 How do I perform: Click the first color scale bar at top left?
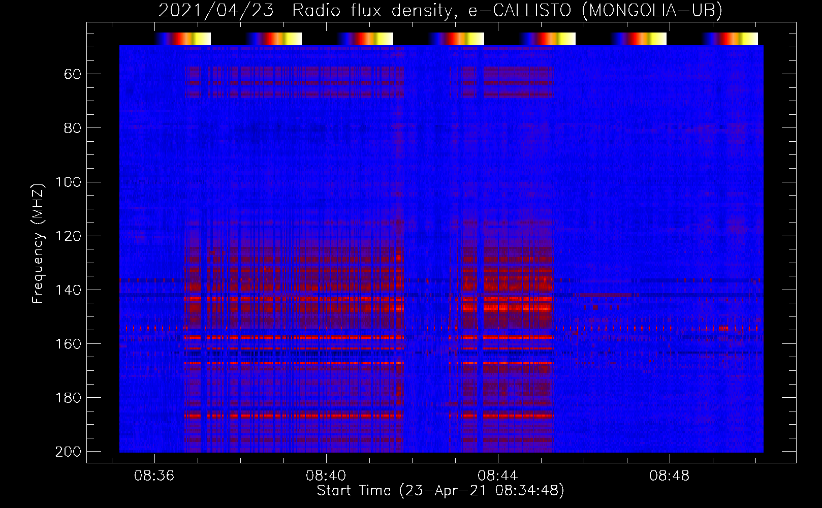[183, 39]
